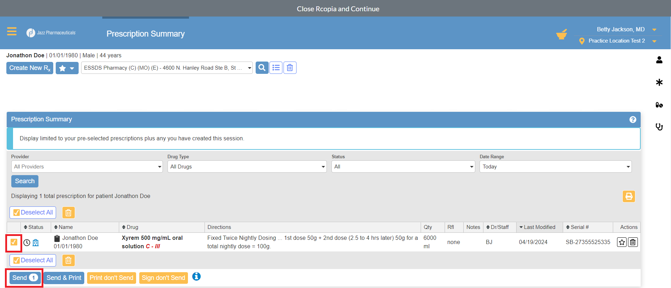The image size is (671, 288).
Task: Open the pills medications sidebar icon
Action: (659, 105)
